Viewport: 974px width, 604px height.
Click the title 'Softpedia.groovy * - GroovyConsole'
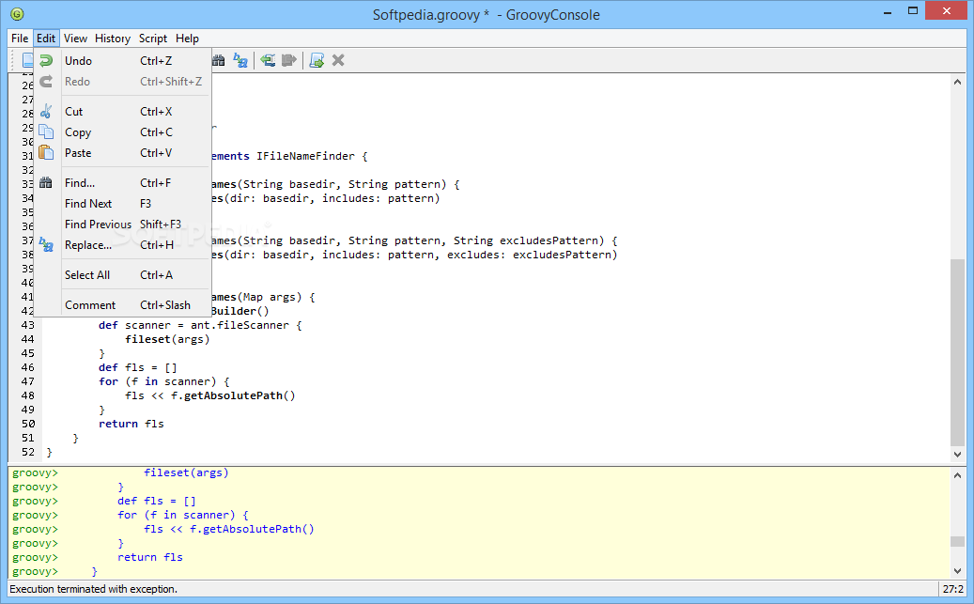click(487, 15)
